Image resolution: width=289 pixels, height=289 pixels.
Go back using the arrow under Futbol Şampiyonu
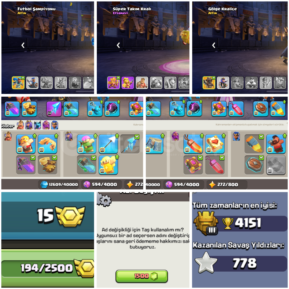click(23, 45)
